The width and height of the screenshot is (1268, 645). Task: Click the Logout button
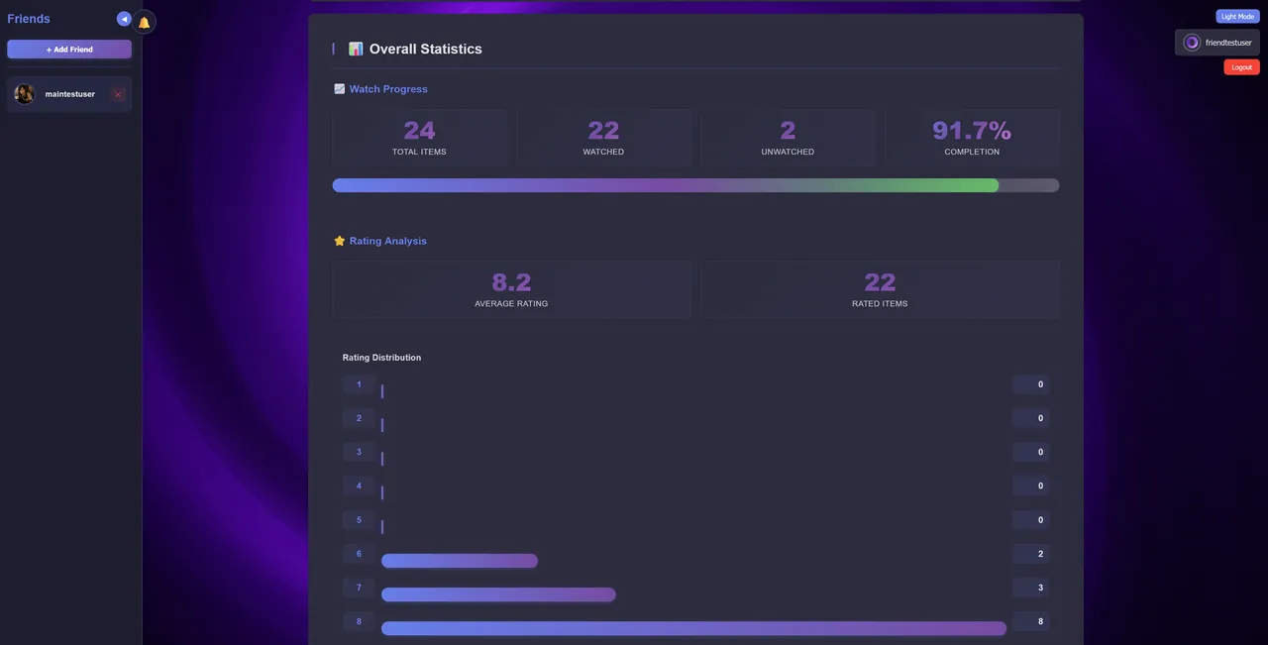point(1241,67)
